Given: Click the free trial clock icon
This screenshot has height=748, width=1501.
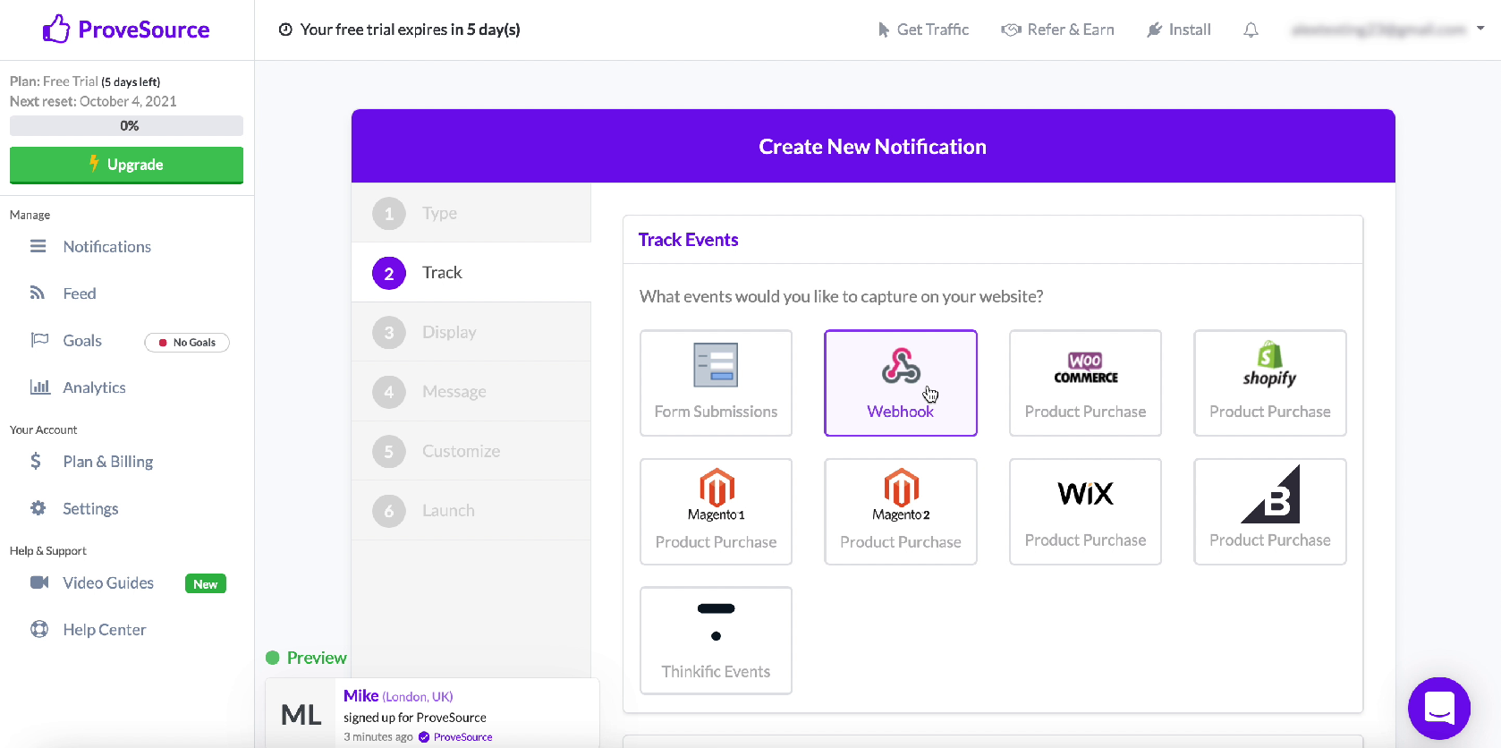Looking at the screenshot, I should pos(285,30).
